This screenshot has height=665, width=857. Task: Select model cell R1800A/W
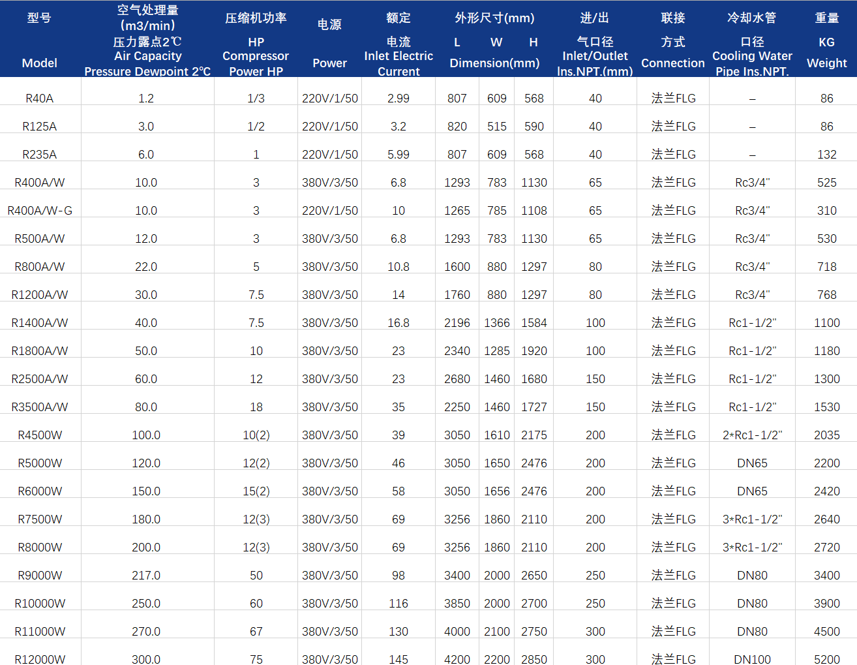(39, 351)
